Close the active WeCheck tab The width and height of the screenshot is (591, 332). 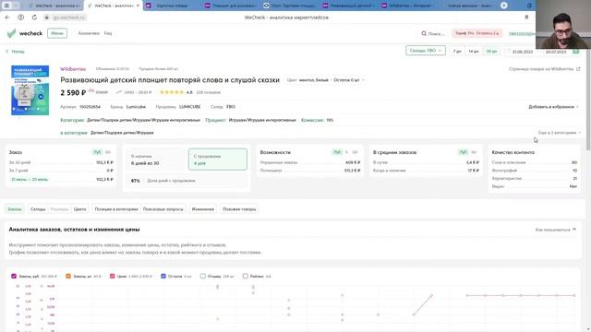[138, 6]
